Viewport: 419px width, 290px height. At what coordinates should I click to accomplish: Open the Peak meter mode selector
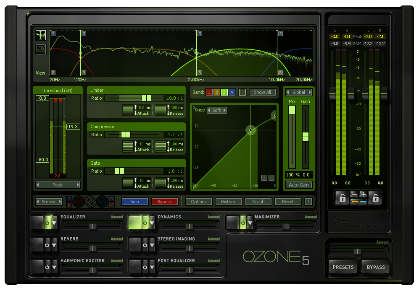click(x=58, y=185)
